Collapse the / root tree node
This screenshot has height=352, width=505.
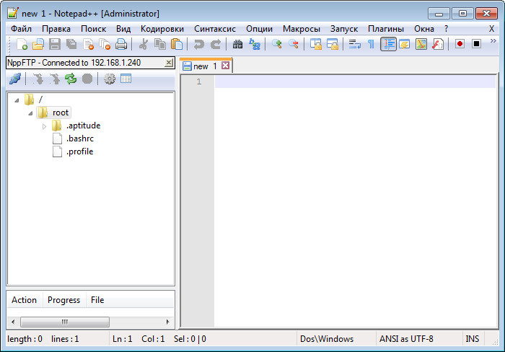(x=17, y=100)
